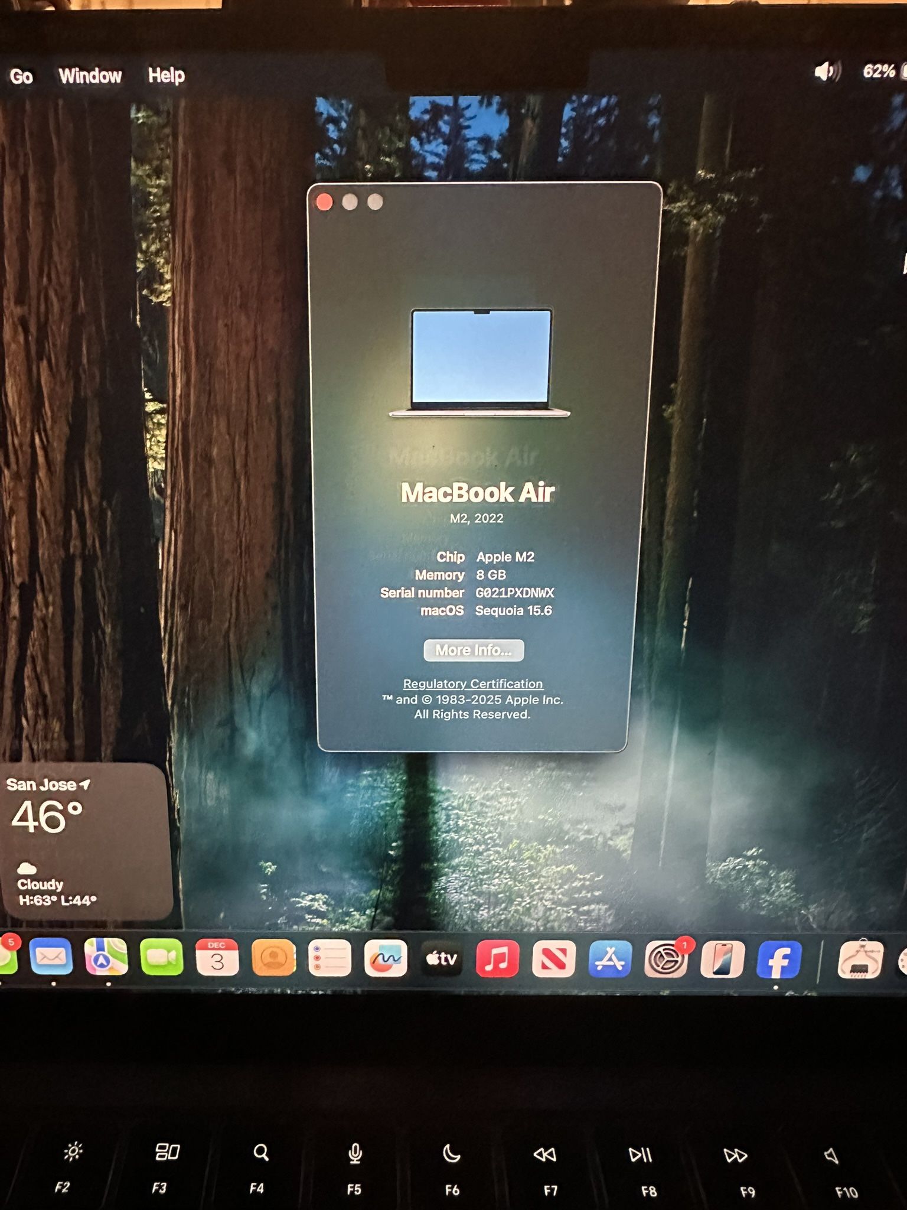Click the dimmed minimize button of About window
This screenshot has height=1210, width=907.
(x=350, y=202)
